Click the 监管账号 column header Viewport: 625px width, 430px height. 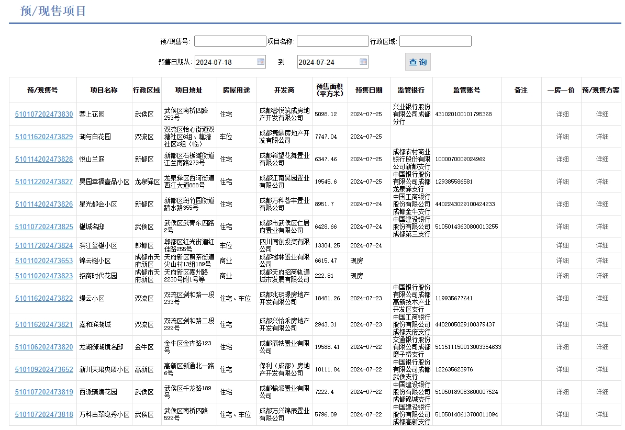(x=466, y=90)
